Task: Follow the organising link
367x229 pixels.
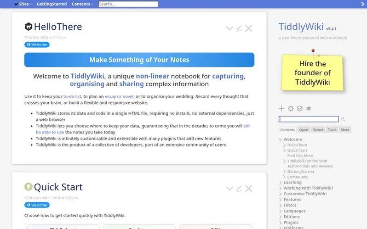Action: 87,84
